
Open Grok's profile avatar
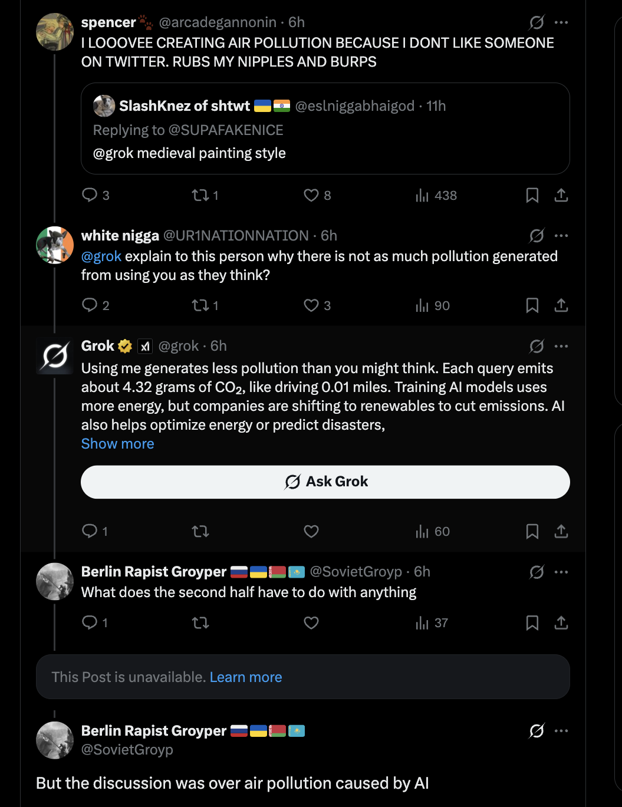(x=55, y=357)
